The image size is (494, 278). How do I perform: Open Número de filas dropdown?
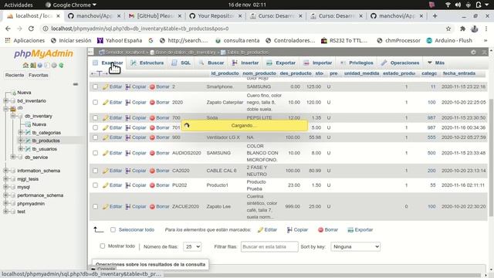pos(192,246)
